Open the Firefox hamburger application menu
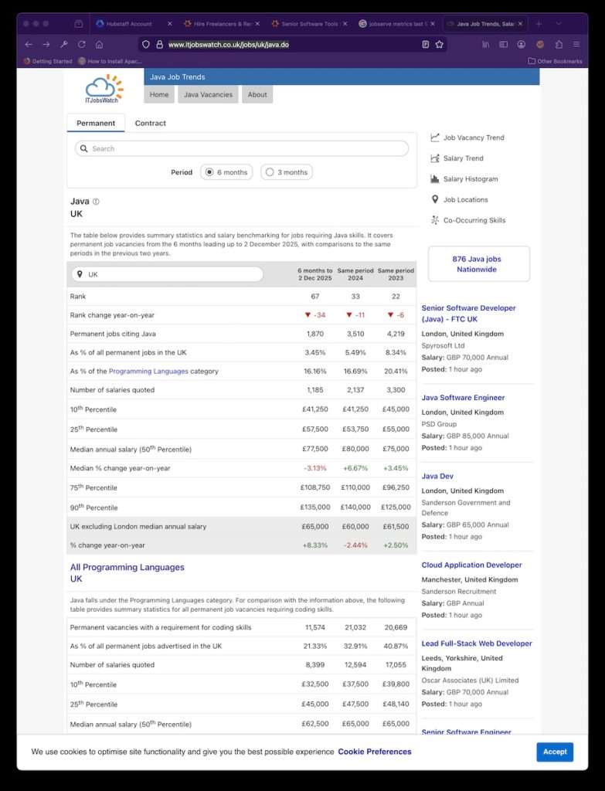The image size is (605, 791). click(576, 45)
